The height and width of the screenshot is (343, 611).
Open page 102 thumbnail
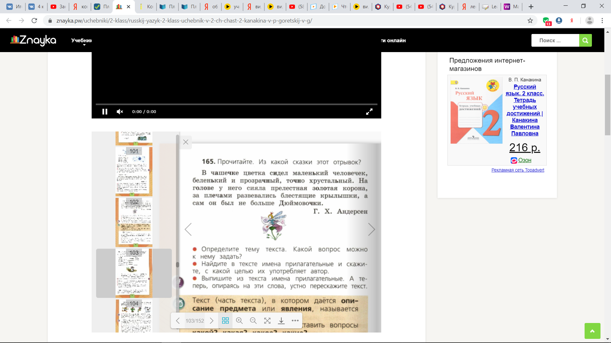pos(134,222)
